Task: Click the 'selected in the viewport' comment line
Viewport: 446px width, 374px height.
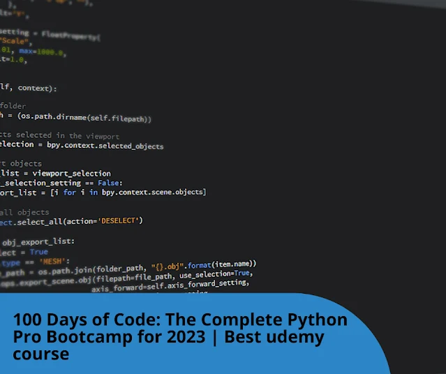Action: [x=59, y=135]
